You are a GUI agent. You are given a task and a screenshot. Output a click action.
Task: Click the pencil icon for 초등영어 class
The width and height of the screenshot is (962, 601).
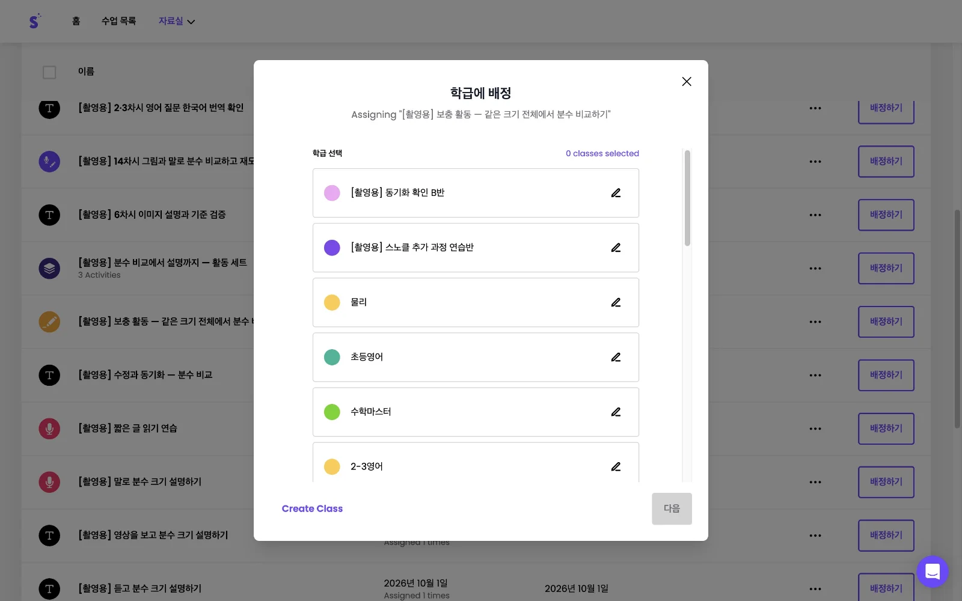click(x=616, y=357)
